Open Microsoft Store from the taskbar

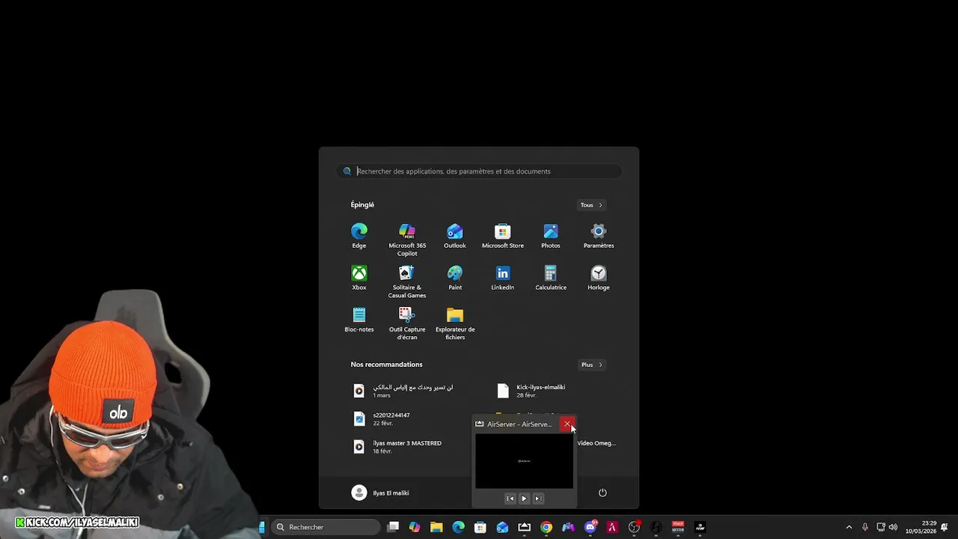[x=480, y=527]
